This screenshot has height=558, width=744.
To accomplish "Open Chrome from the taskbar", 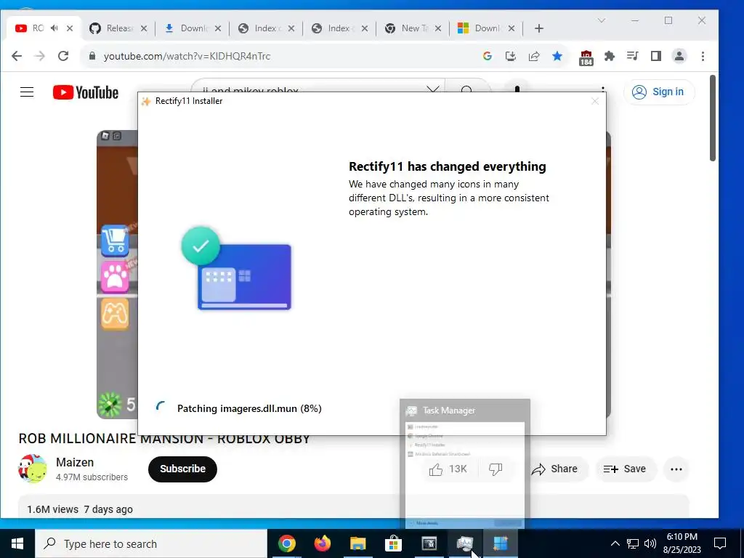I will (x=286, y=543).
